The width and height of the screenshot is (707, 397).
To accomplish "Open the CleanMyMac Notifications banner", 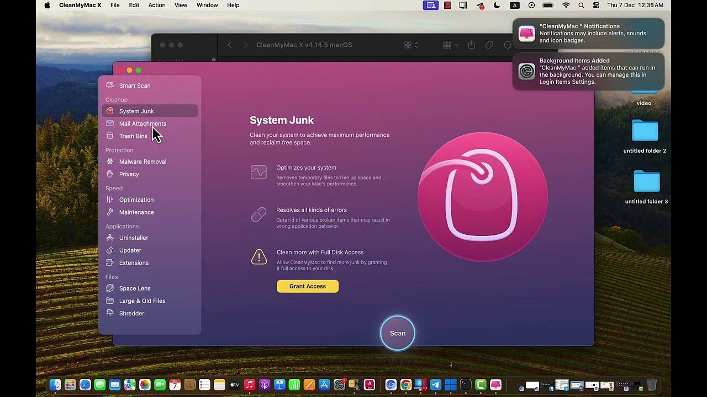I will coord(588,34).
